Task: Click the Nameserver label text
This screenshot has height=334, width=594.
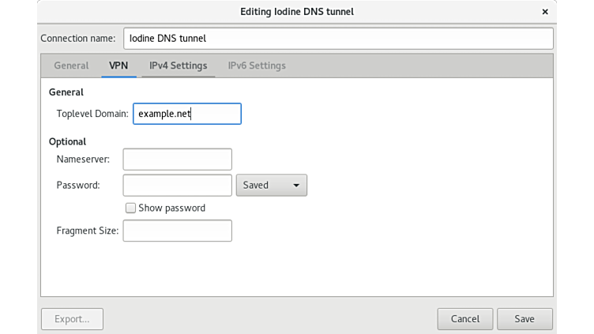Action: [83, 159]
